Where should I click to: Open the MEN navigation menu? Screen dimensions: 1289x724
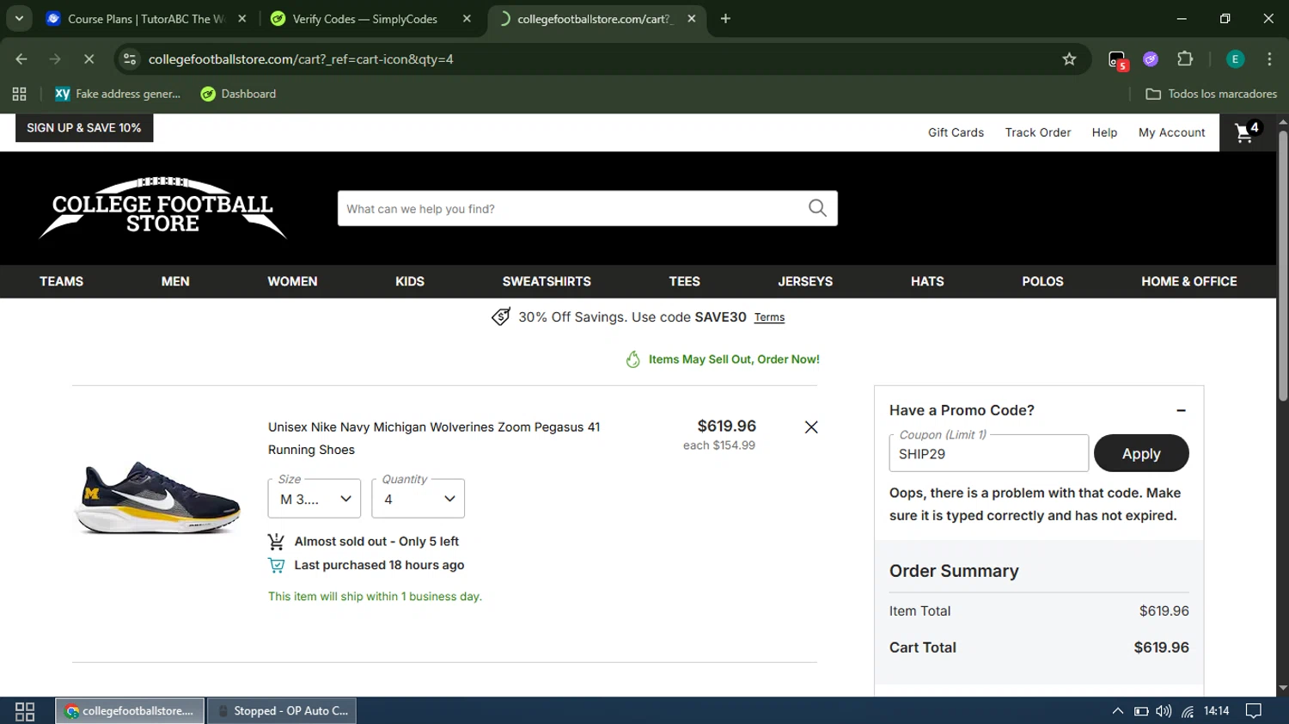(x=175, y=281)
